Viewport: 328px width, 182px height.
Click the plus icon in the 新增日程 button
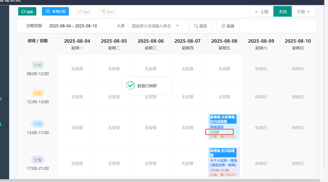point(48,11)
